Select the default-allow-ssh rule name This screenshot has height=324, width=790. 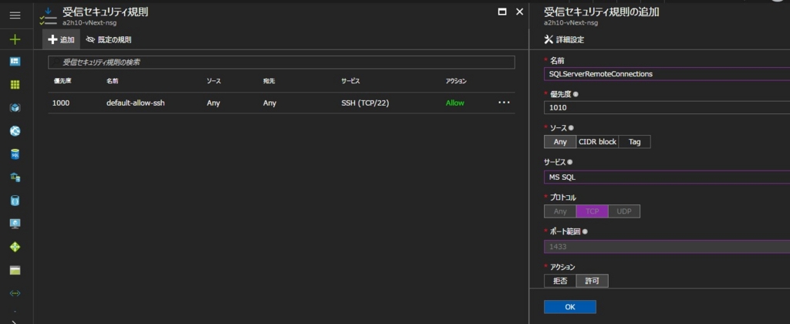point(136,103)
